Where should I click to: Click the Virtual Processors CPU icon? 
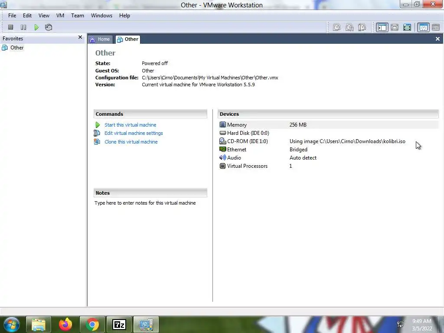pyautogui.click(x=223, y=166)
